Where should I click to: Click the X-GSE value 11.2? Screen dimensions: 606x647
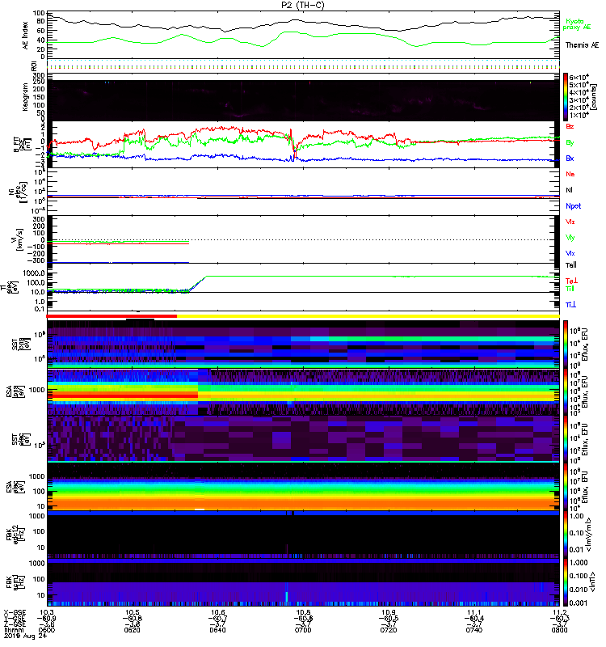tap(559, 612)
